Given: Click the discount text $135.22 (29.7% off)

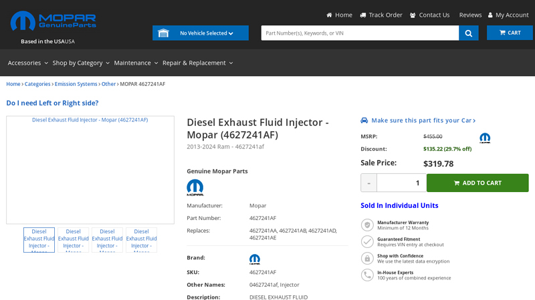Looking at the screenshot, I should [447, 149].
